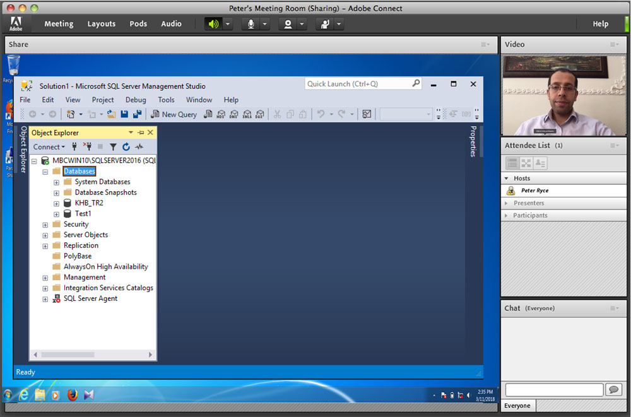Click the raise hand status icon
This screenshot has height=417, width=631.
point(325,24)
